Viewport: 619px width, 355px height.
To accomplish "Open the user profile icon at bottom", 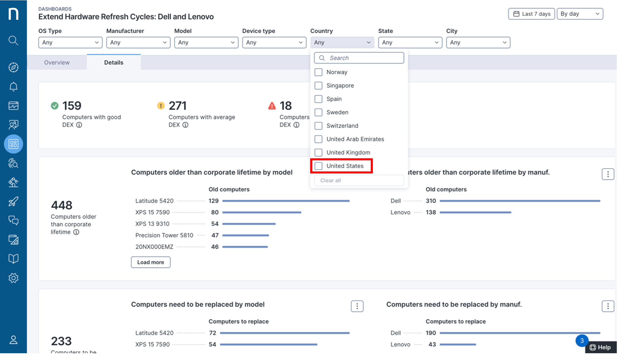I will (13, 340).
